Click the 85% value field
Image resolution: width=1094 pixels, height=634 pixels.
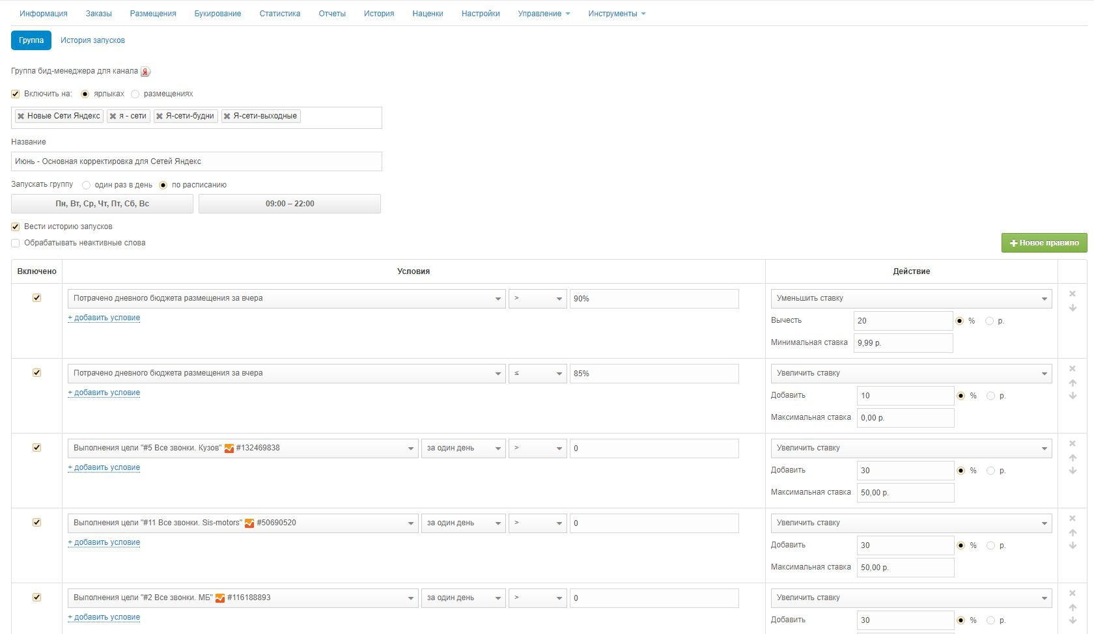point(654,374)
